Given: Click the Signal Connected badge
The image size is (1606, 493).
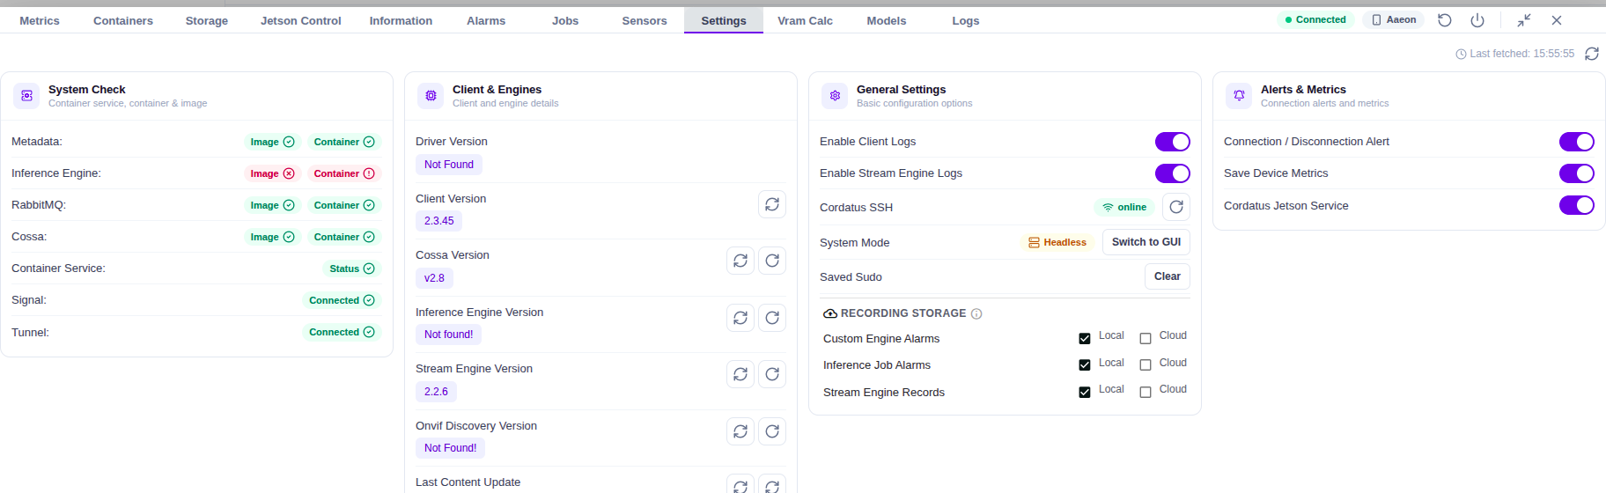Looking at the screenshot, I should pyautogui.click(x=342, y=300).
